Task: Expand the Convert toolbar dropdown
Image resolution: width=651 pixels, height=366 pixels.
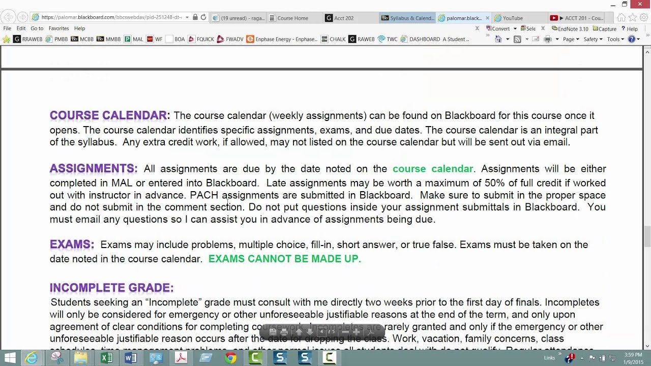Action: pyautogui.click(x=515, y=29)
